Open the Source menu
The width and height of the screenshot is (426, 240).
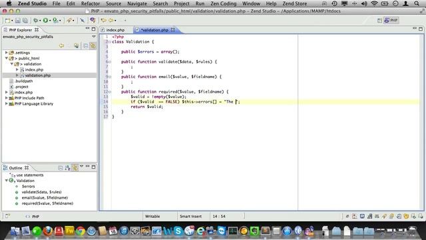click(x=114, y=3)
